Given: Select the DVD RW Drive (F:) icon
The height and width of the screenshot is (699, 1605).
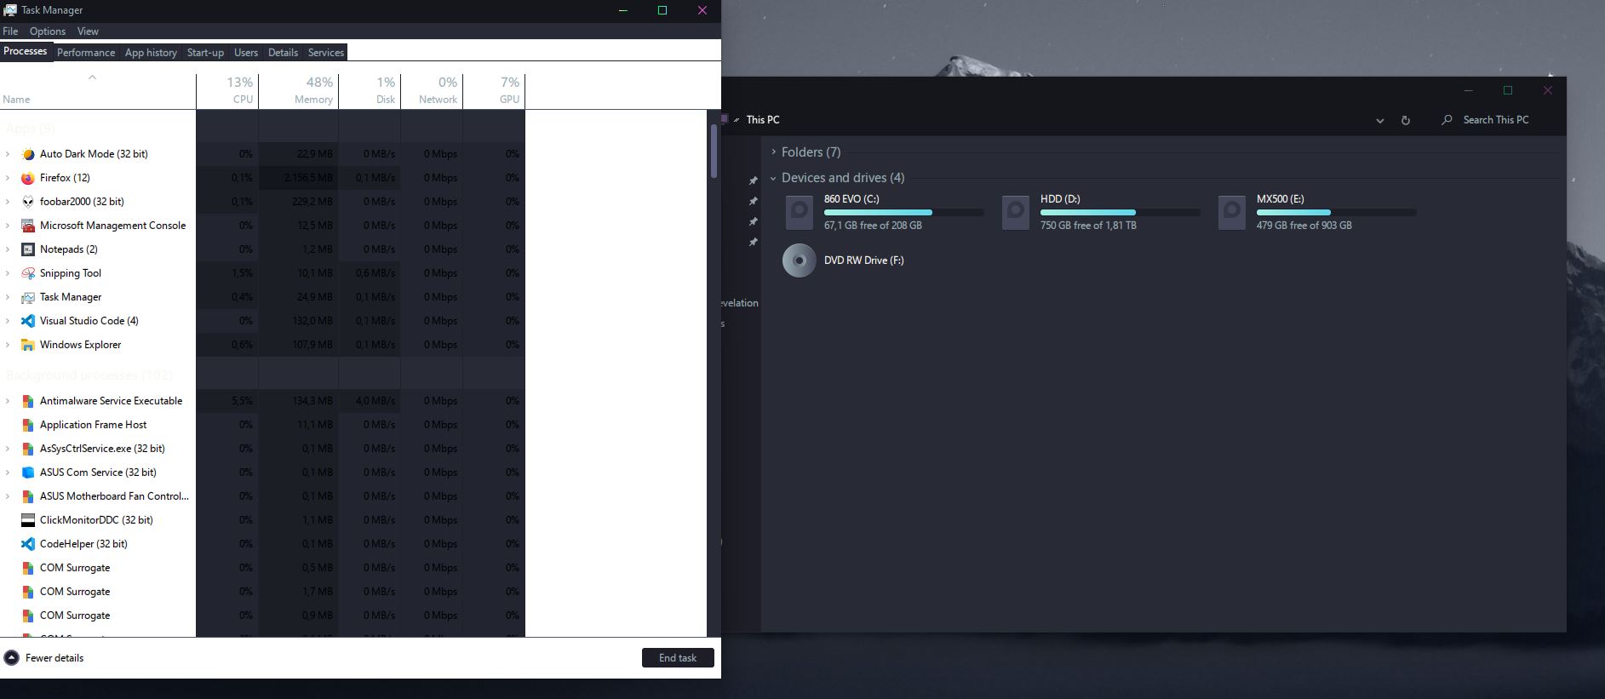Looking at the screenshot, I should click(799, 261).
